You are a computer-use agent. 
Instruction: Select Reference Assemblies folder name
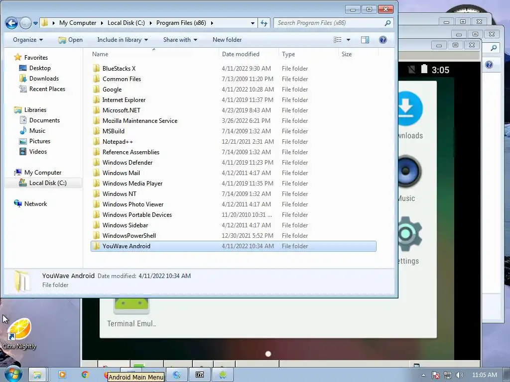click(x=131, y=152)
